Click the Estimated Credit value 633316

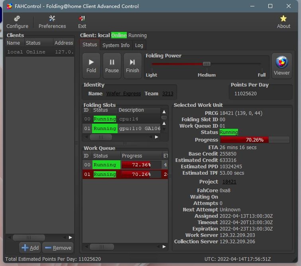pos(228,160)
